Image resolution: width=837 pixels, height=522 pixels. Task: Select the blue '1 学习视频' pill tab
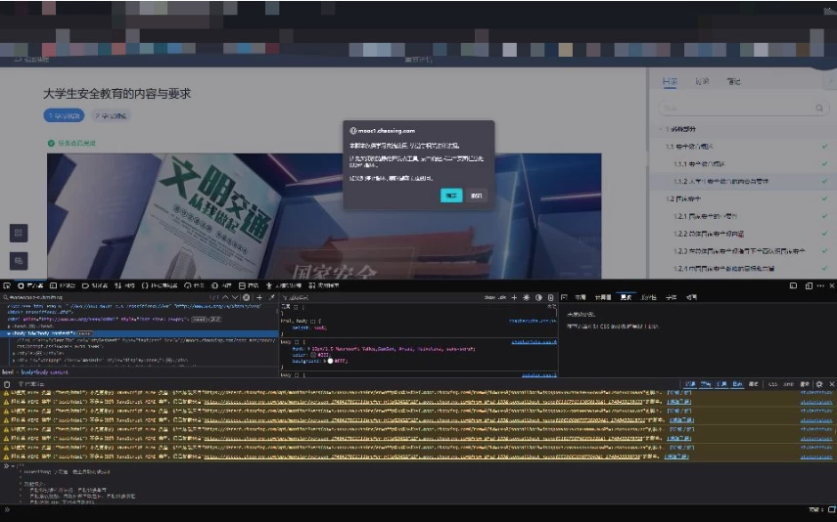click(64, 115)
